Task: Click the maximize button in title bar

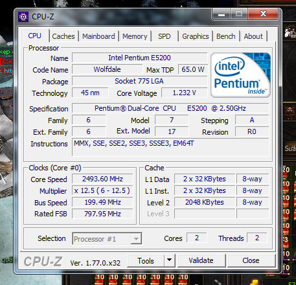Action: click(x=239, y=14)
